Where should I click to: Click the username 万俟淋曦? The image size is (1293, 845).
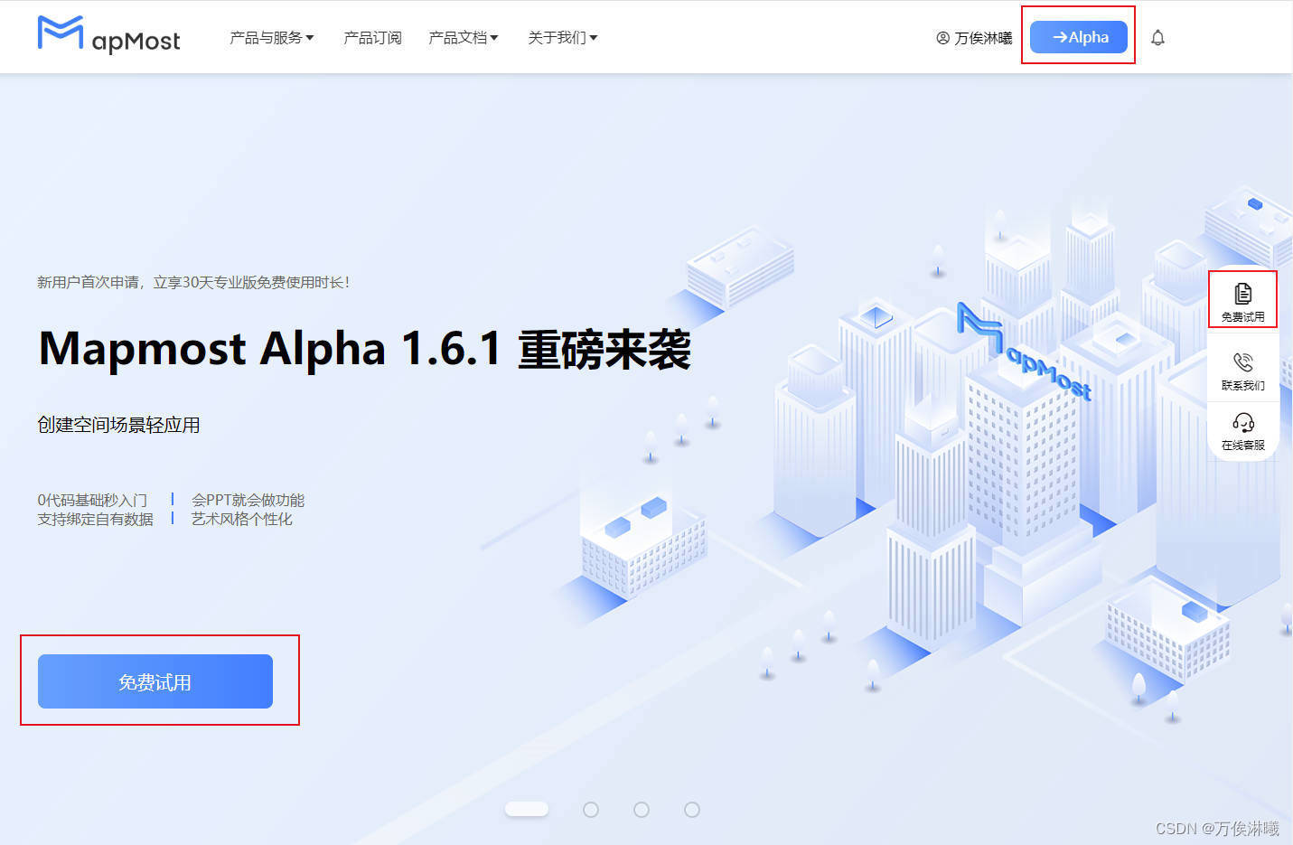pos(983,38)
